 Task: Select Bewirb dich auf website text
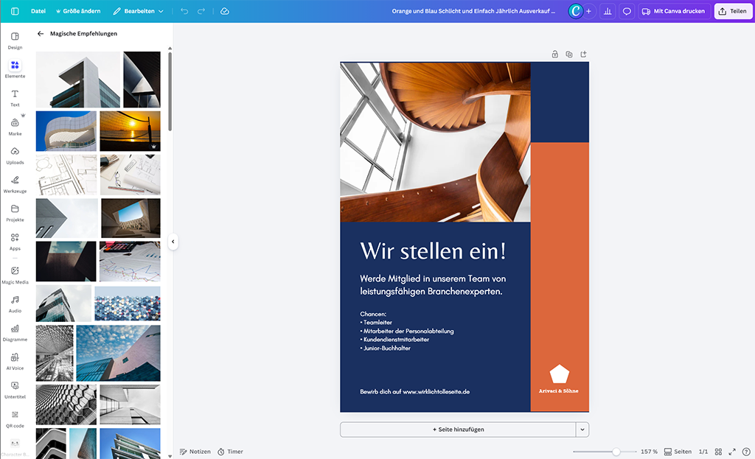coord(414,392)
